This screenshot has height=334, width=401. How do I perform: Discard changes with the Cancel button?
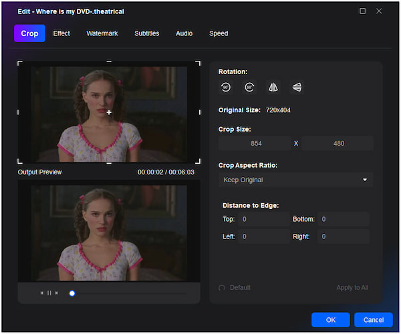(374, 320)
